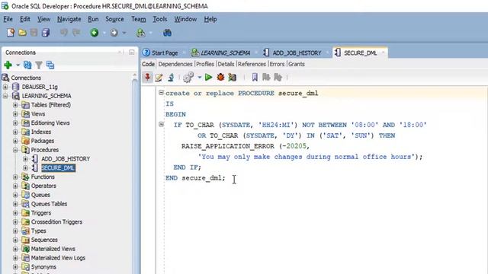
Task: Click the Apply Filter funnel icon
Action: [39, 65]
